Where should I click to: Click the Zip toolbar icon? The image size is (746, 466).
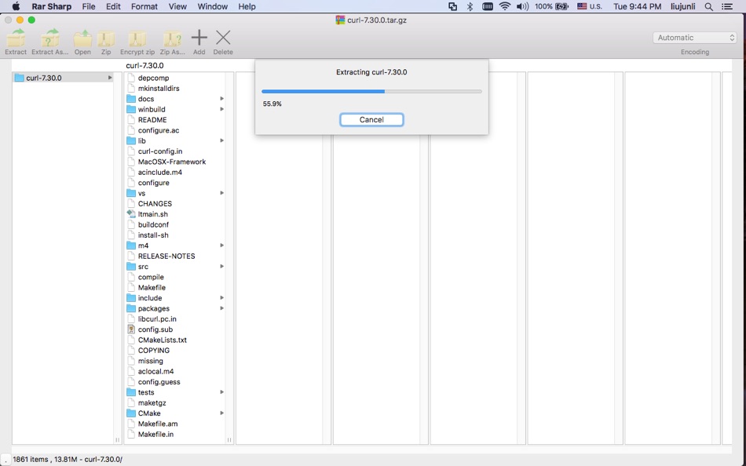click(x=106, y=38)
